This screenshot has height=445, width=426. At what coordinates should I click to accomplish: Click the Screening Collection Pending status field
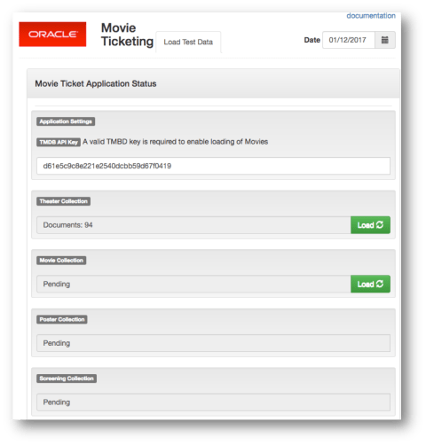213,402
